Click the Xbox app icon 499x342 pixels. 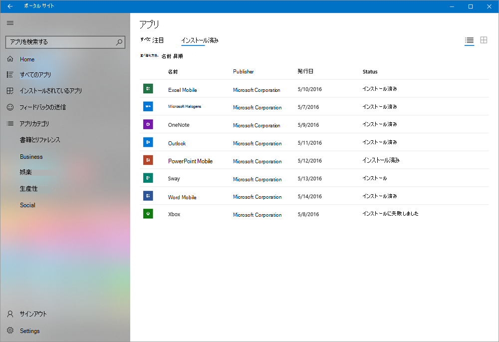tap(148, 213)
